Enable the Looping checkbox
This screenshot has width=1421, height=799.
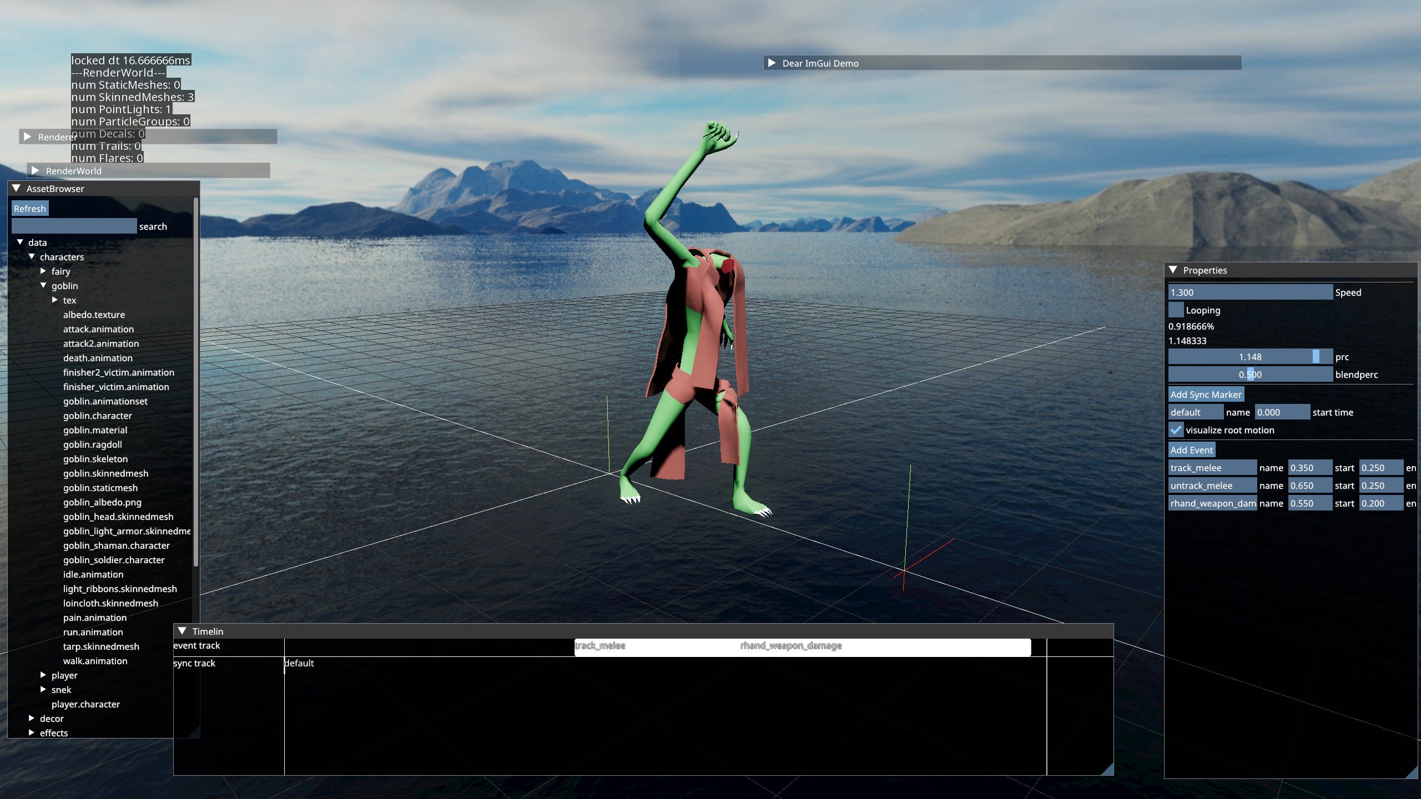1176,310
